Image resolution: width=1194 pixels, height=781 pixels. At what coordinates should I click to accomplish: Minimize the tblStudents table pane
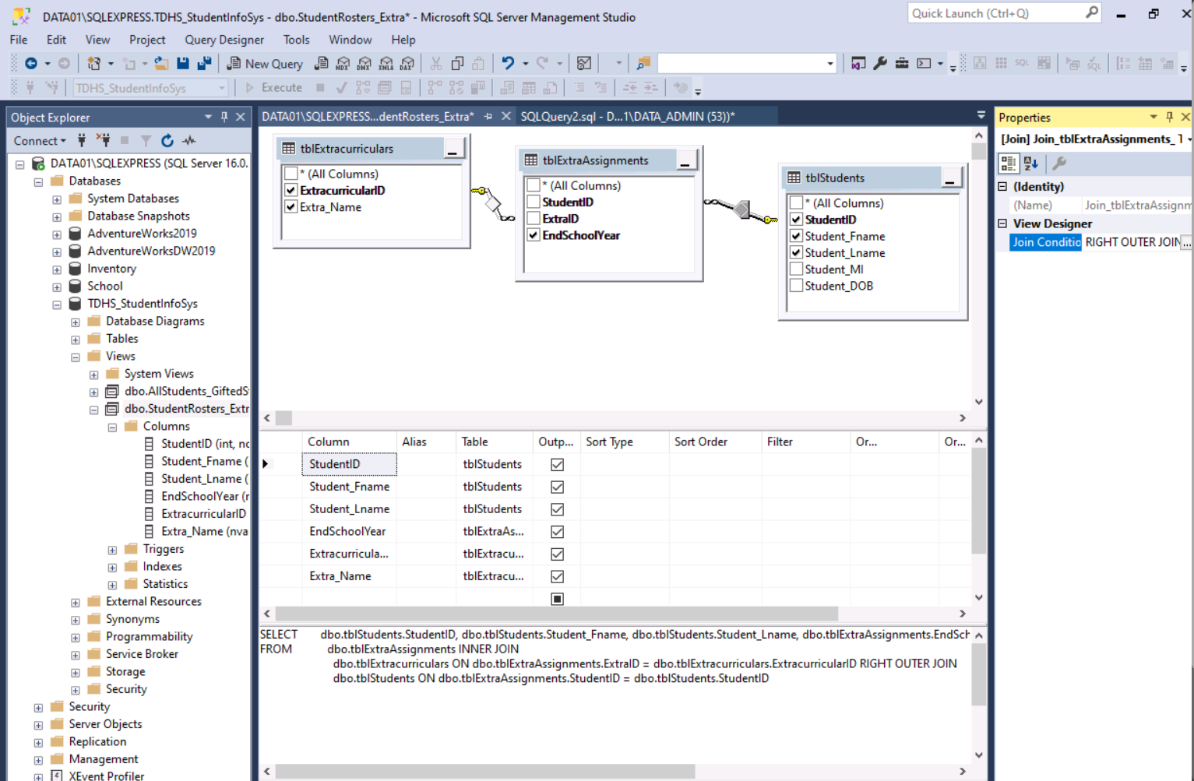(950, 178)
